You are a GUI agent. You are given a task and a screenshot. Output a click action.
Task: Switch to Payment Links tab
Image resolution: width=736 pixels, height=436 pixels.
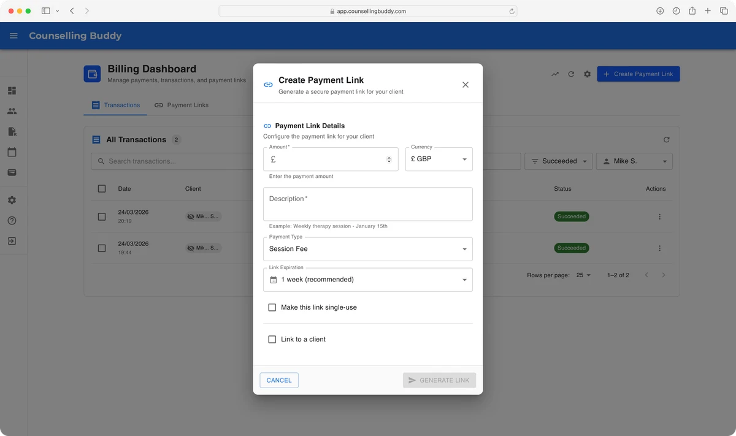click(x=182, y=105)
